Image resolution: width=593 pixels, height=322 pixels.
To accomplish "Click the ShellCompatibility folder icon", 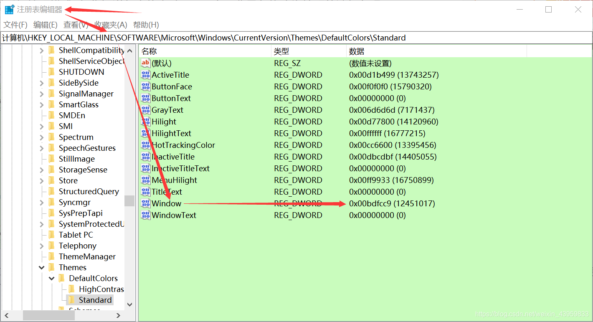I will point(52,50).
